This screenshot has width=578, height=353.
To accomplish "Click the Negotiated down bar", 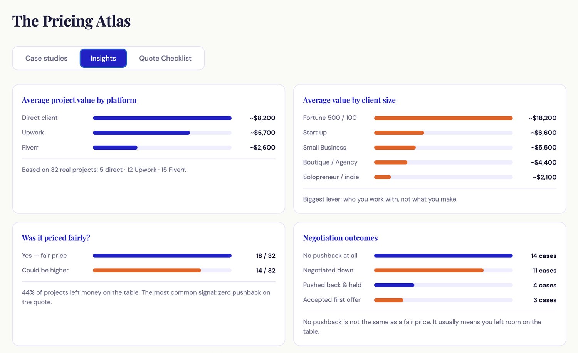I will tap(444, 270).
